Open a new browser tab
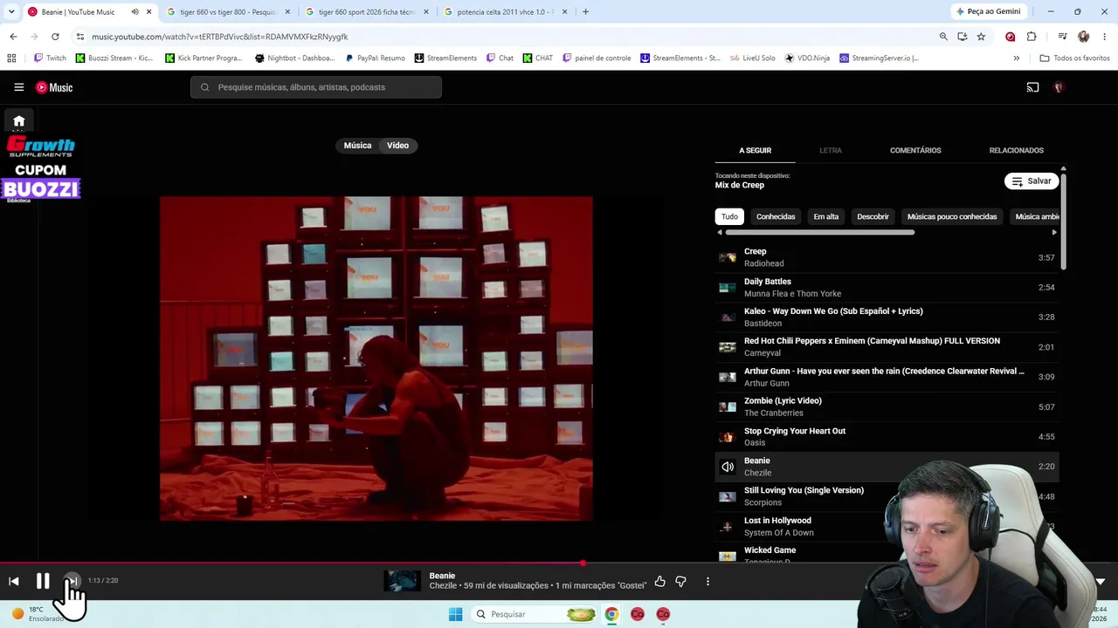Viewport: 1118px width, 628px height. (x=585, y=12)
